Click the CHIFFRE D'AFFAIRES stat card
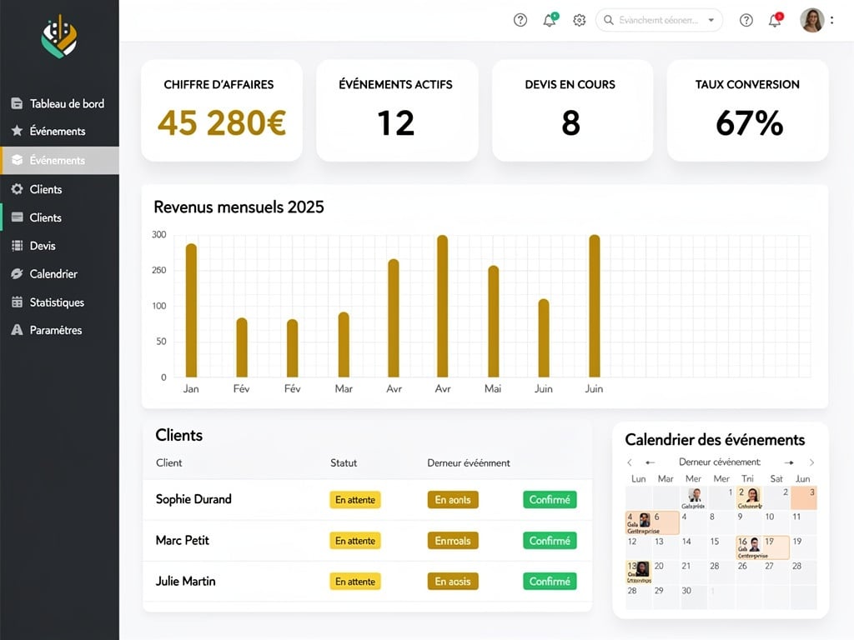The width and height of the screenshot is (854, 640). click(221, 109)
